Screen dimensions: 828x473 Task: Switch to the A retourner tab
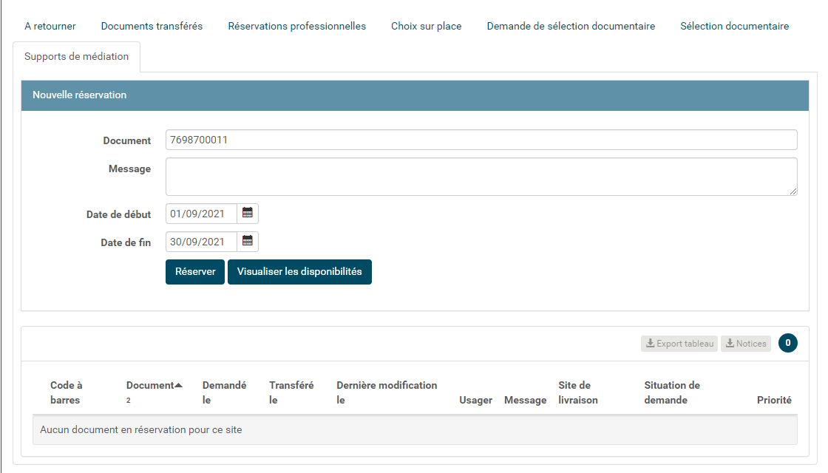50,26
